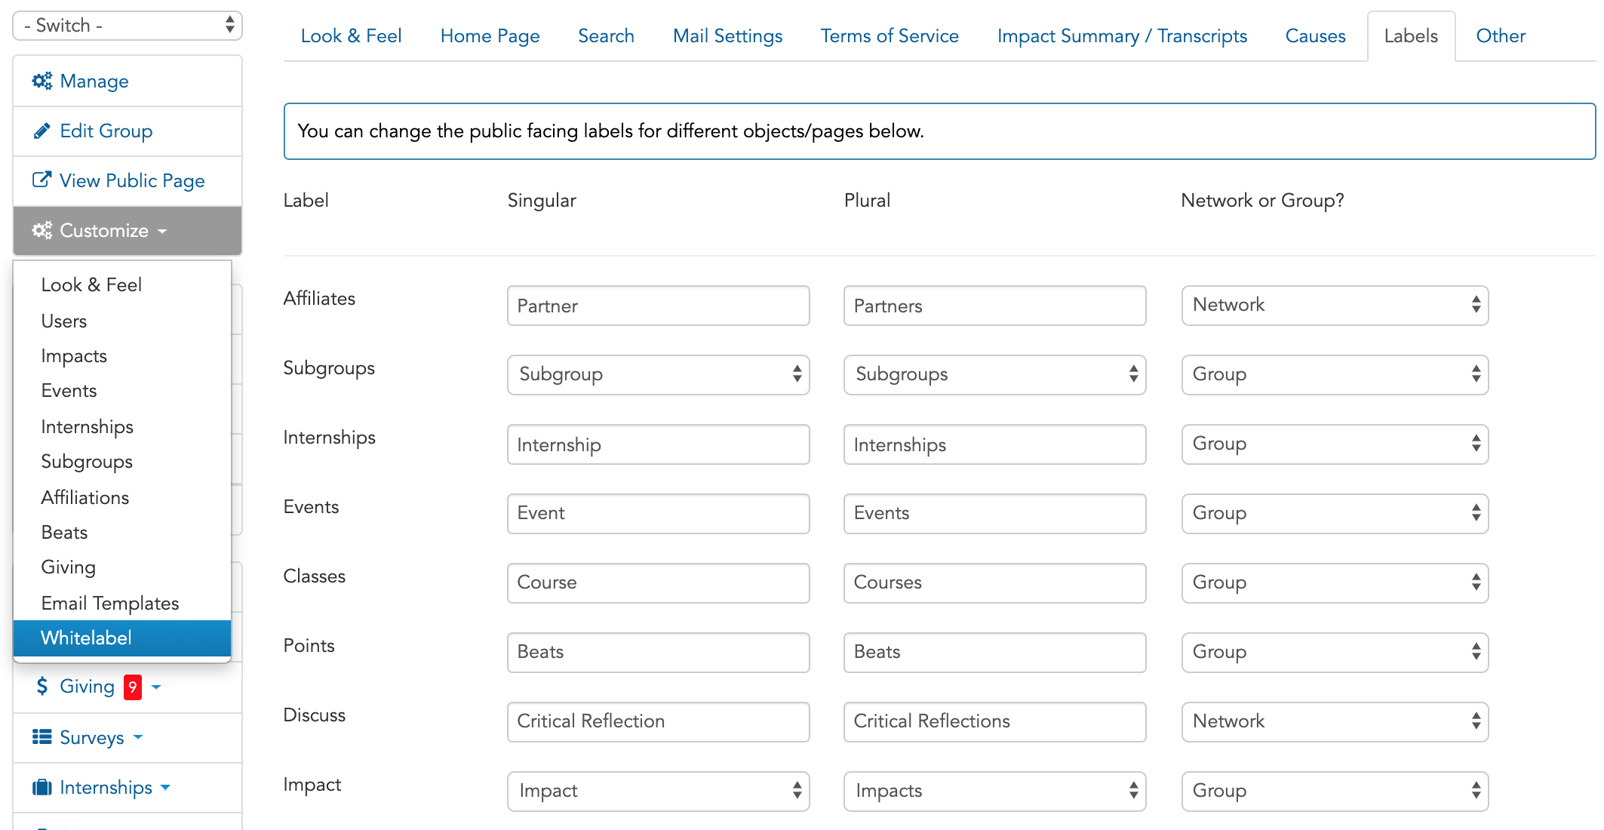Click the Manage gears icon
This screenshot has width=1604, height=830.
point(42,81)
